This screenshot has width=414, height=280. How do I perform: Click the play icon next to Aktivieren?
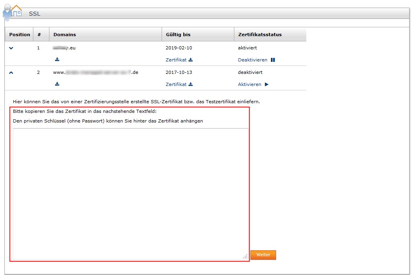point(266,84)
